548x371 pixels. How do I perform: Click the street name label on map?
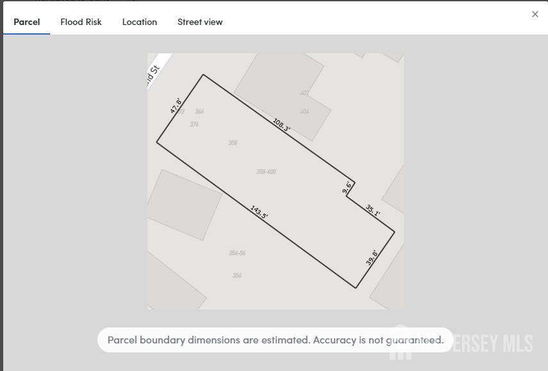coord(153,74)
